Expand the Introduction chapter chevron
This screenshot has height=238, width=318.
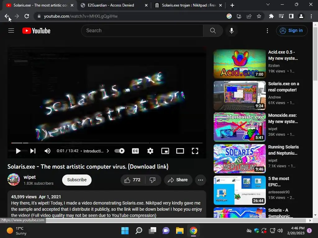coord(108,151)
